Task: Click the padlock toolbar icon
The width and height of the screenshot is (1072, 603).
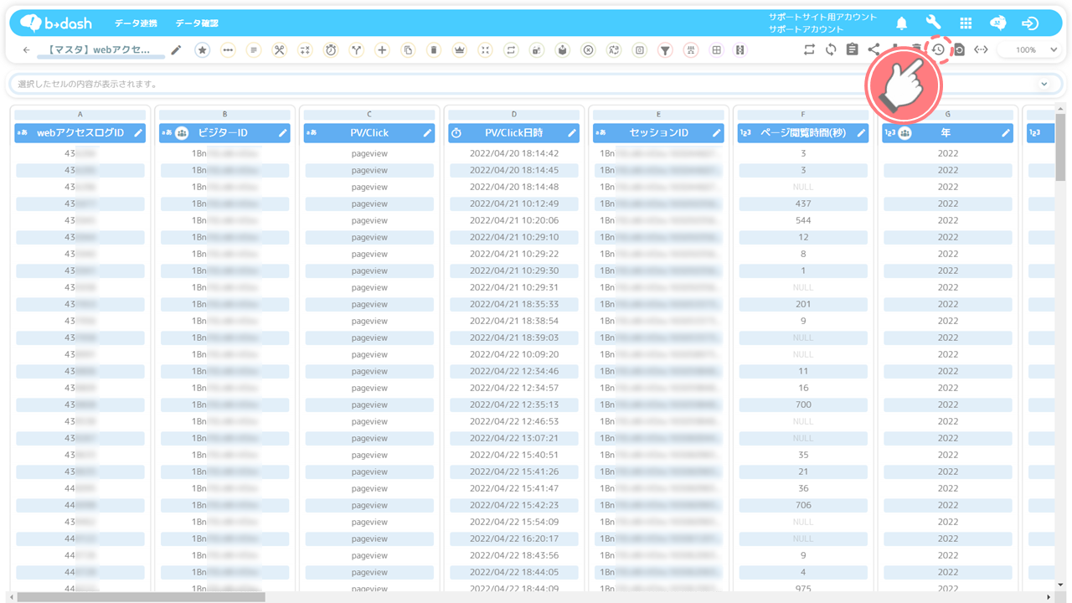Action: point(536,50)
